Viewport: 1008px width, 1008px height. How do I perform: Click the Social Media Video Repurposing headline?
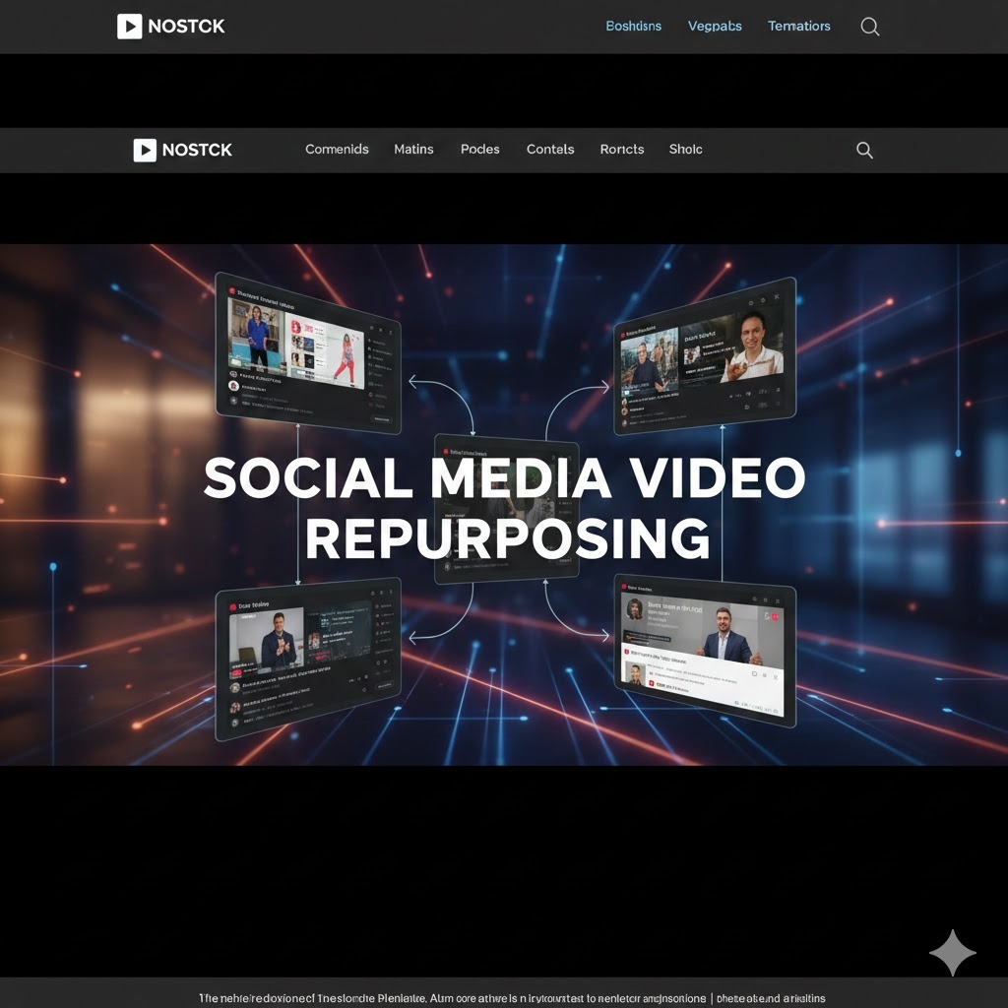pos(504,508)
